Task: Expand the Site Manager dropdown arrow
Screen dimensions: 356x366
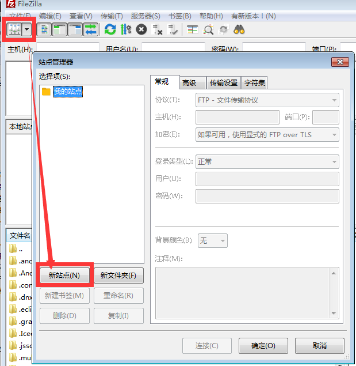Action: tap(27, 29)
